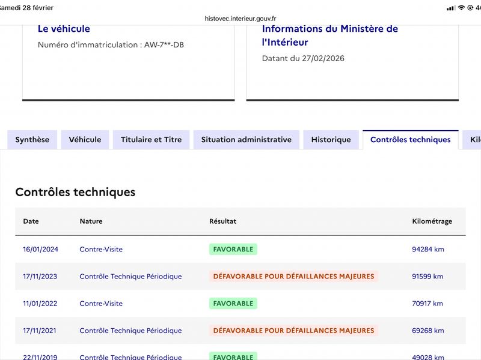Click the Le véhicule card heading
This screenshot has width=481, height=360.
64,29
